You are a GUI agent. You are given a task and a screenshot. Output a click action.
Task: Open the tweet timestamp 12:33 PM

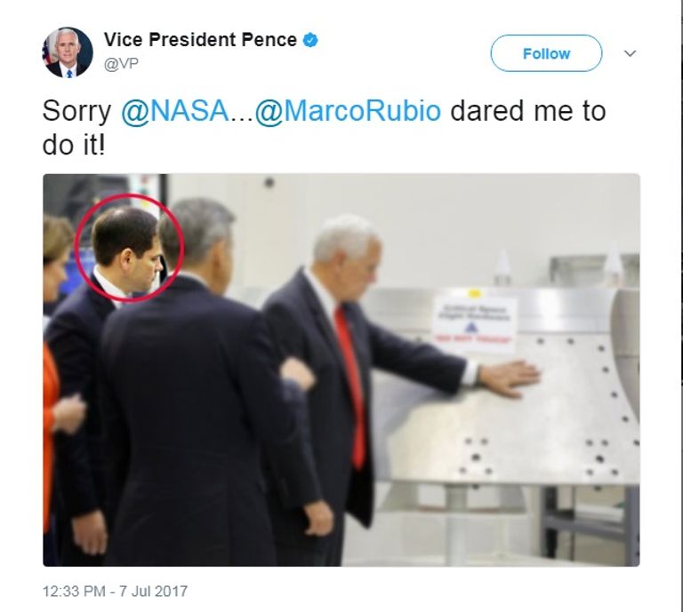coord(74,591)
